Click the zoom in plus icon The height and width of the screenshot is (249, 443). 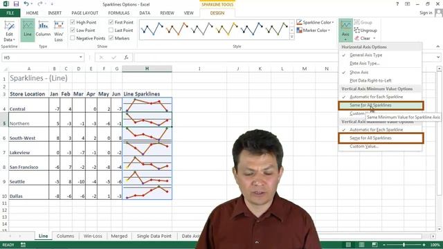[x=424, y=245]
